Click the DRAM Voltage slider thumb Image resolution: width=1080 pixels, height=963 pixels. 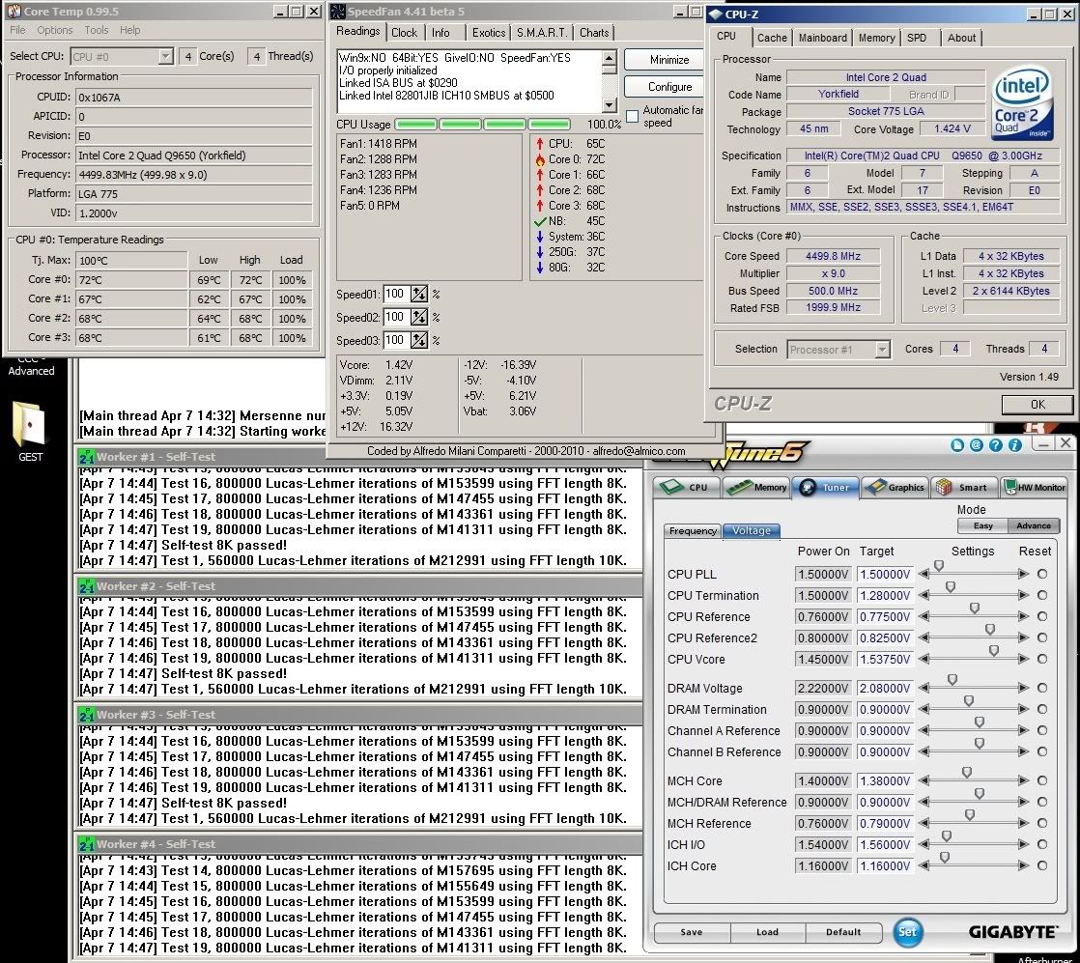952,679
